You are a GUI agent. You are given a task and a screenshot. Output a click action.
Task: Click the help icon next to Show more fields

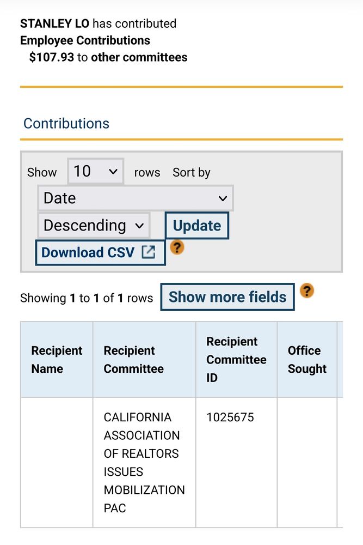[307, 292]
